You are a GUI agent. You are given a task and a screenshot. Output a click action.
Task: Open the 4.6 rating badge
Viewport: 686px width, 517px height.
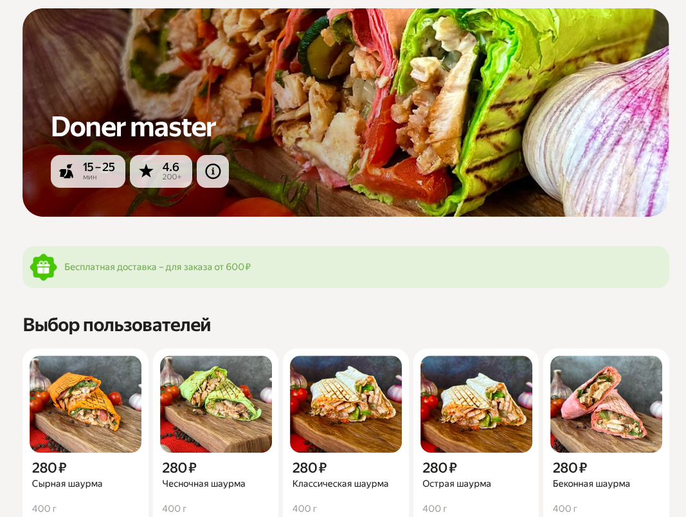click(161, 172)
